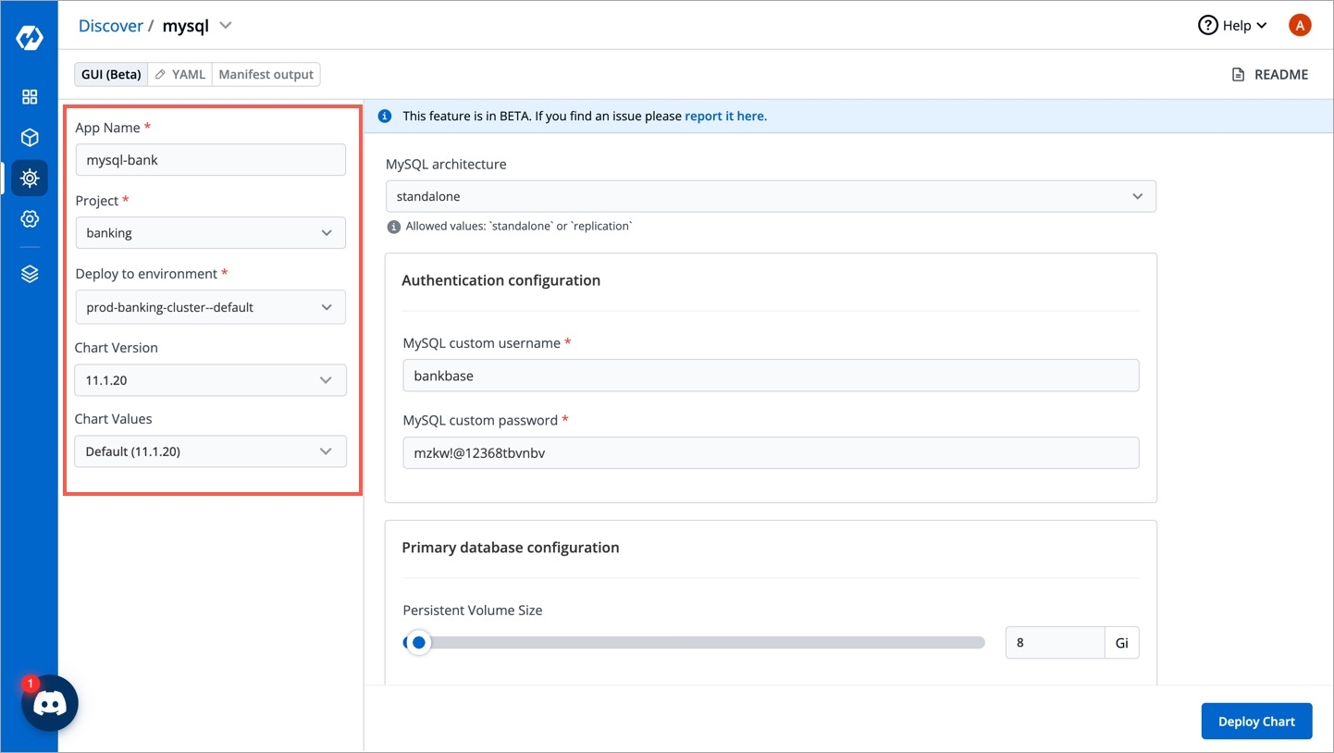This screenshot has width=1334, height=753.
Task: Switch to the YAML tab
Action: click(180, 74)
